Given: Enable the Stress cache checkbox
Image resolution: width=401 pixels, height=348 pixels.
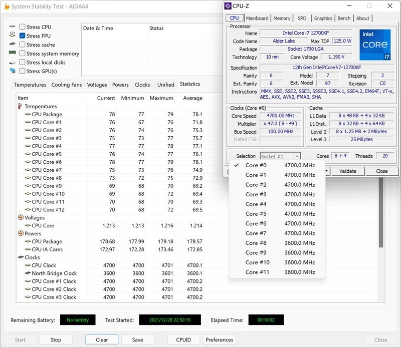Looking at the screenshot, I should tap(23, 45).
